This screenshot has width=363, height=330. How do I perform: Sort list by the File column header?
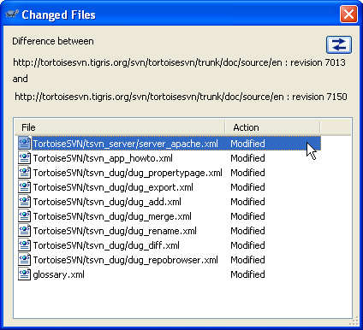[x=120, y=127]
